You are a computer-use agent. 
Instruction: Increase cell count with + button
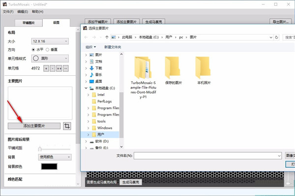pyautogui.click(x=46, y=68)
